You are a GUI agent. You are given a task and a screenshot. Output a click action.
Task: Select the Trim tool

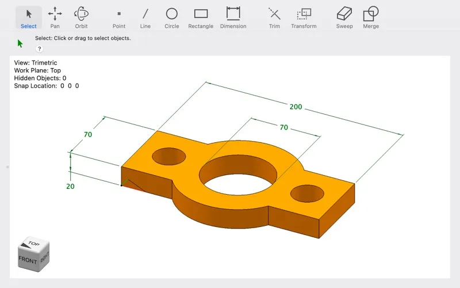pos(274,18)
